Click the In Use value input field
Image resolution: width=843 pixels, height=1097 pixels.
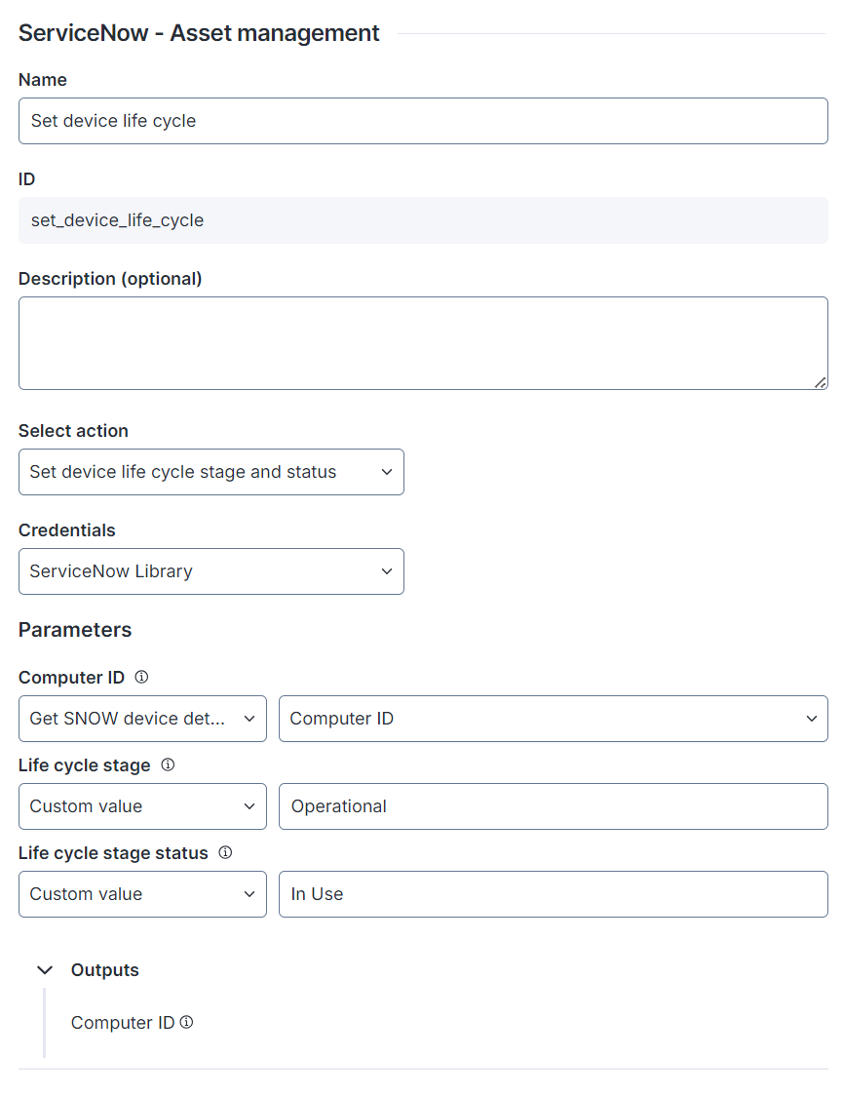(553, 894)
